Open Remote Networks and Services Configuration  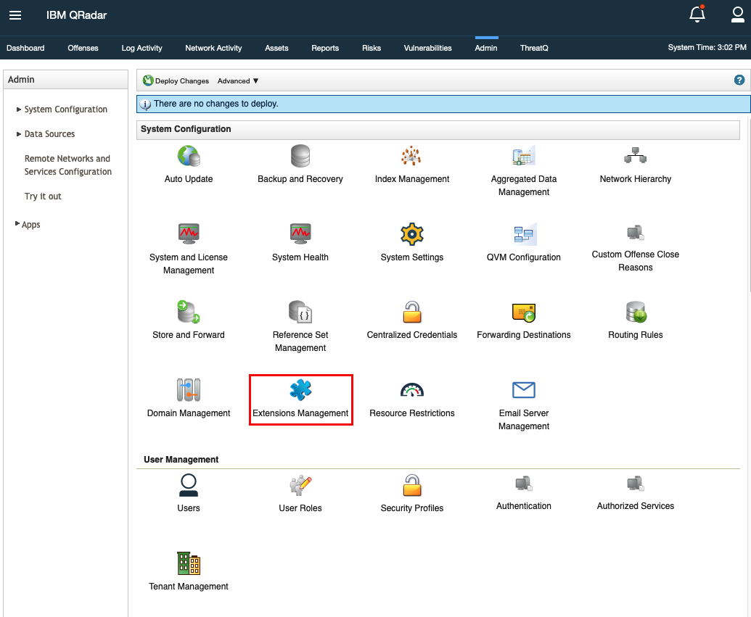click(x=67, y=165)
